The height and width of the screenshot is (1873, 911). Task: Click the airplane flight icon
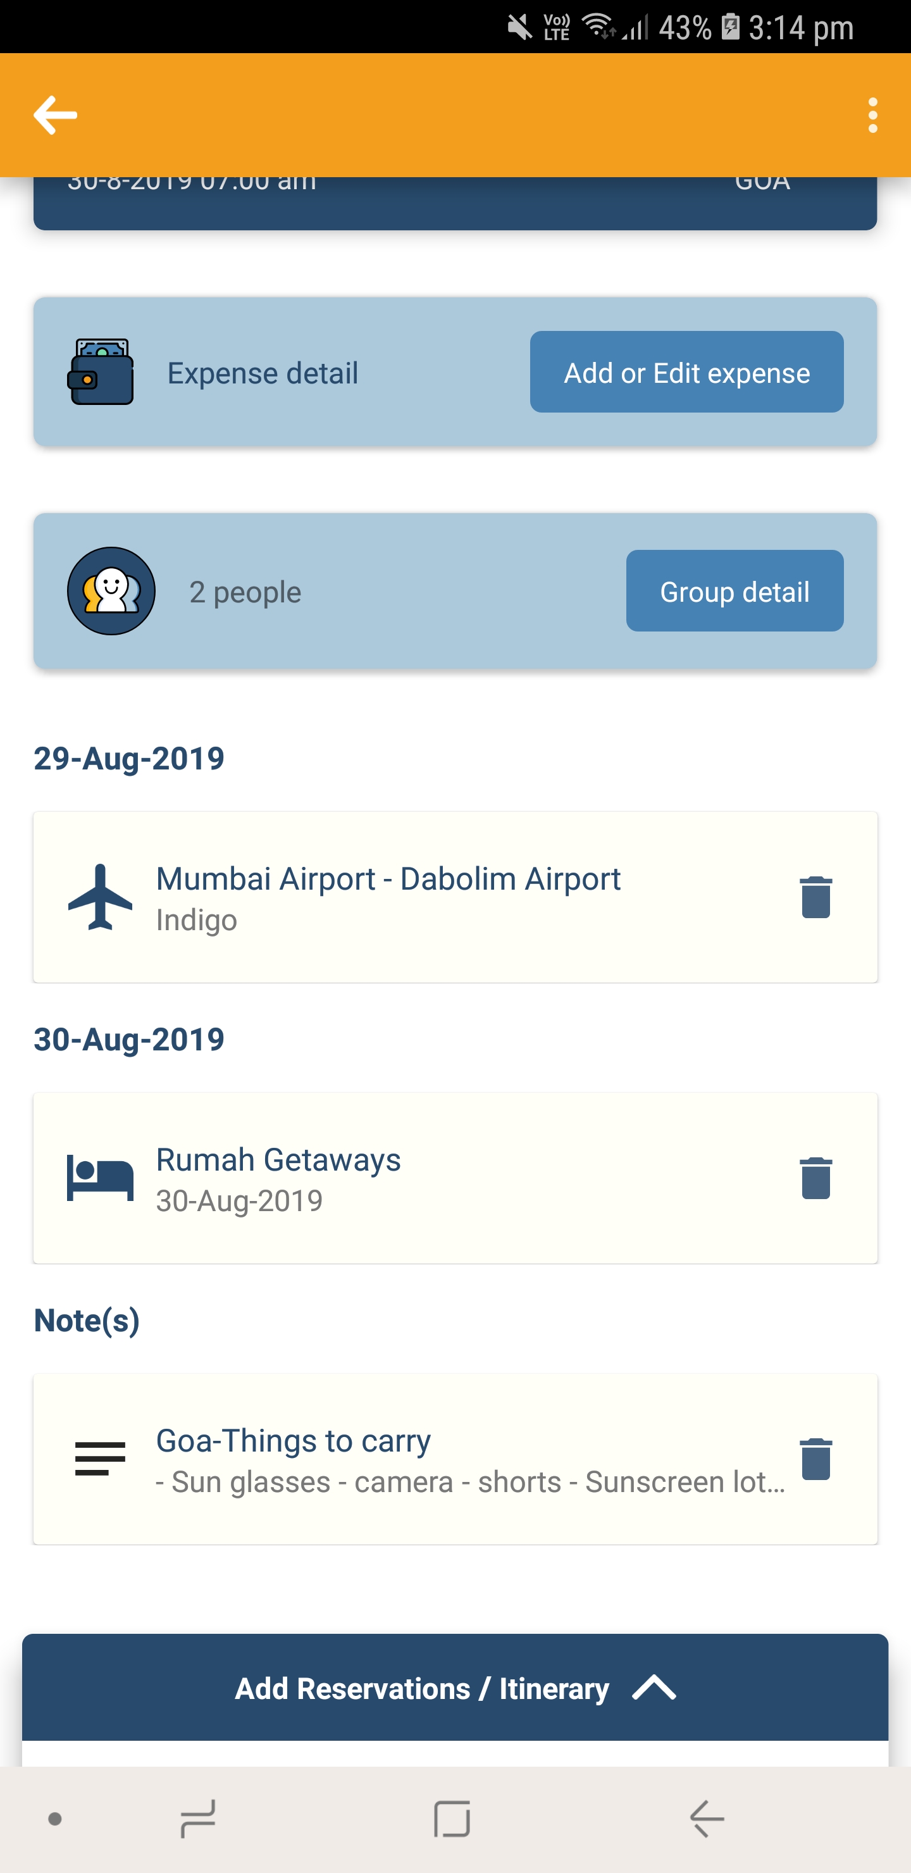click(101, 897)
